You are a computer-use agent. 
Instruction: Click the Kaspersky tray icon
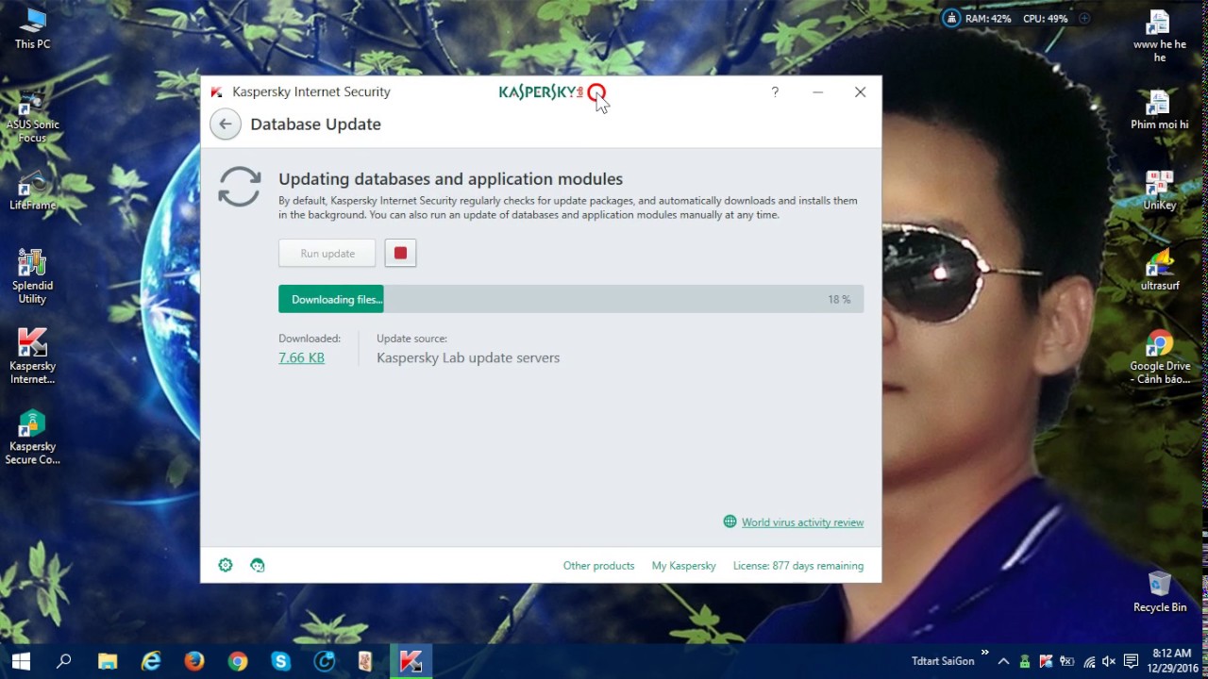pyautogui.click(x=1046, y=661)
